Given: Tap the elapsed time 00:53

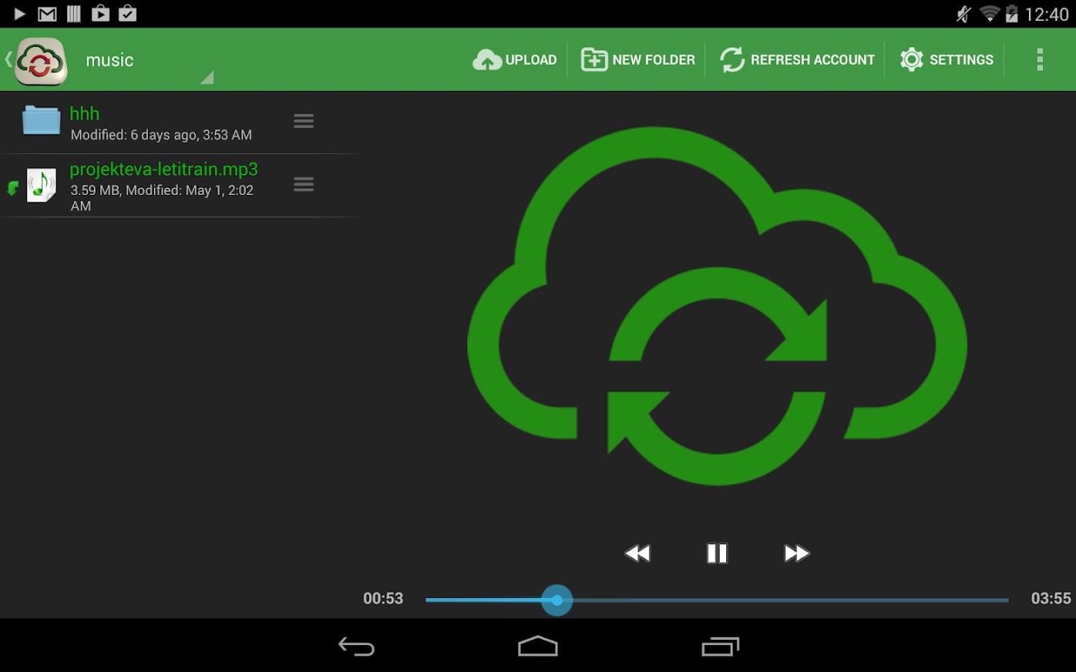Looking at the screenshot, I should [383, 599].
